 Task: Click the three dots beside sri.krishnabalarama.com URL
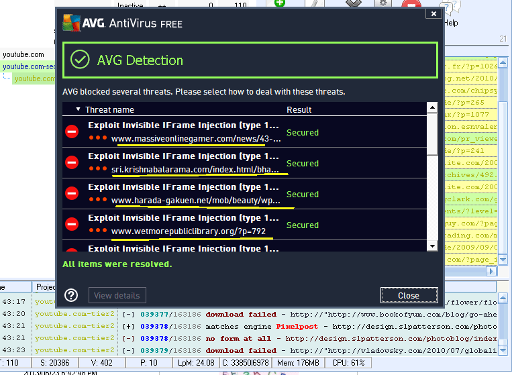(x=98, y=168)
